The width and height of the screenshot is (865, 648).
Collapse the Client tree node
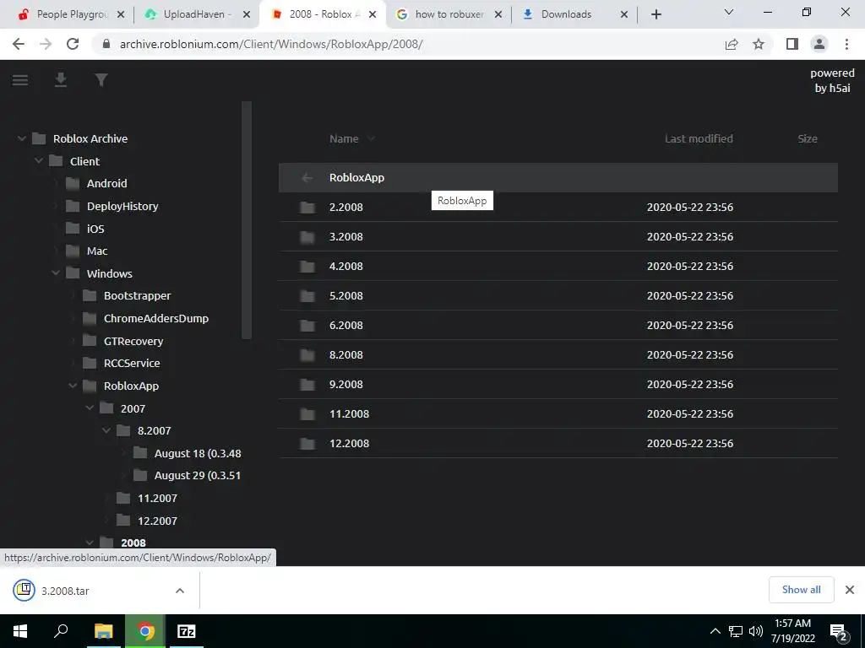click(39, 161)
